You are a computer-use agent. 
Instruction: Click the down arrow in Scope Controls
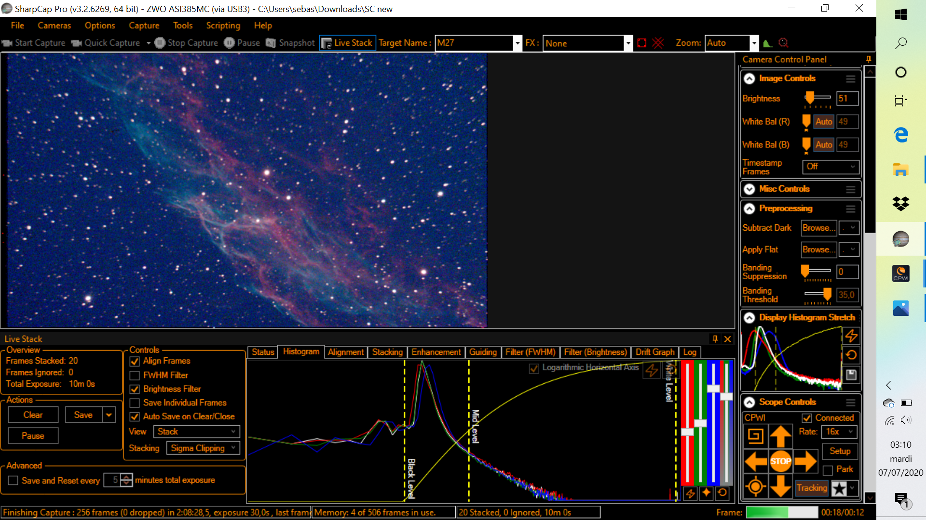coord(780,486)
